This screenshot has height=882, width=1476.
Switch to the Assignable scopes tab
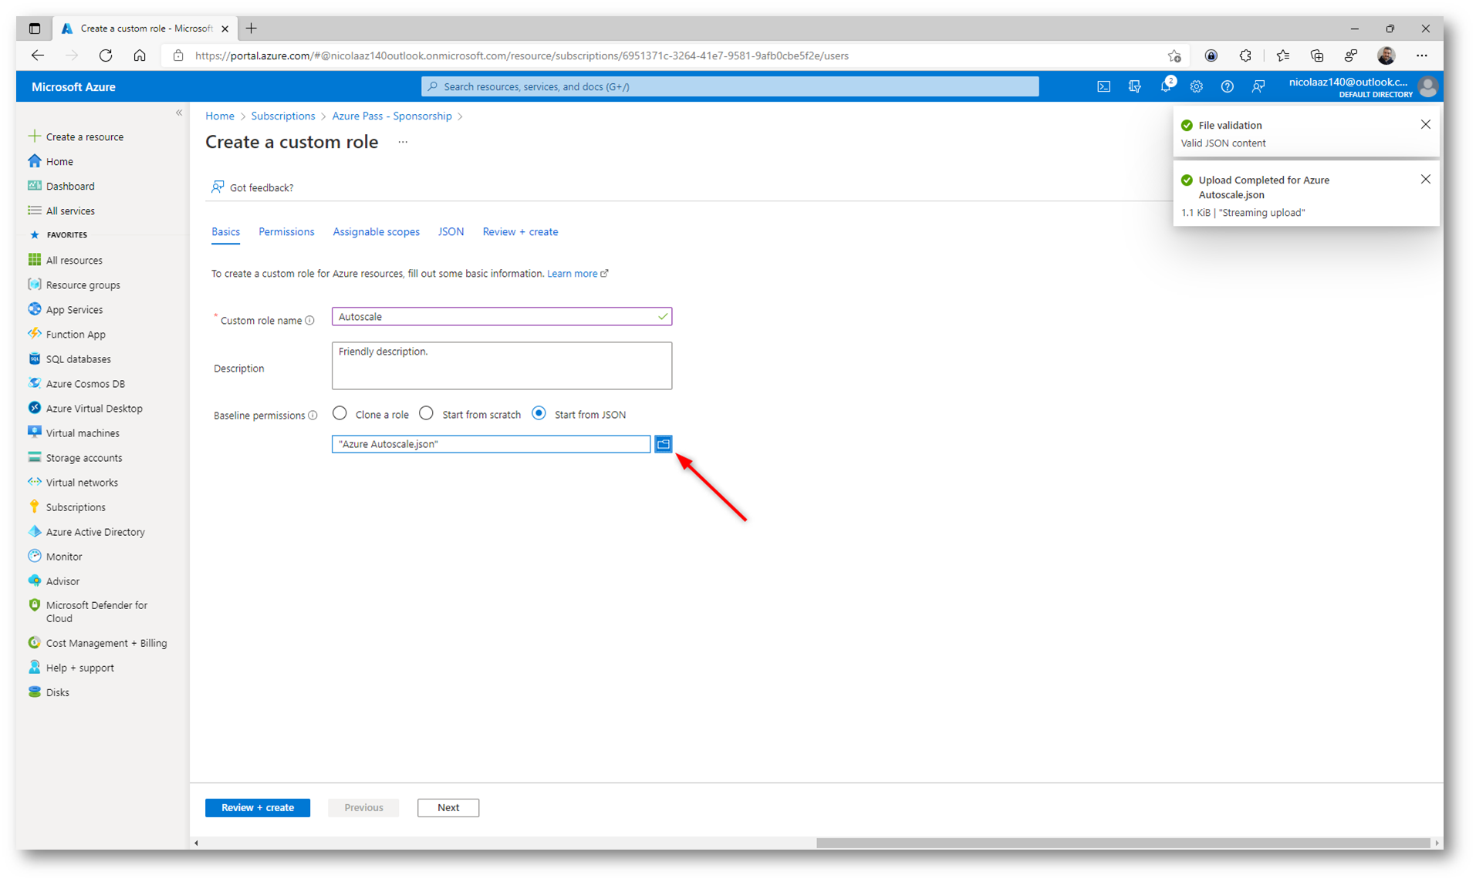tap(376, 231)
